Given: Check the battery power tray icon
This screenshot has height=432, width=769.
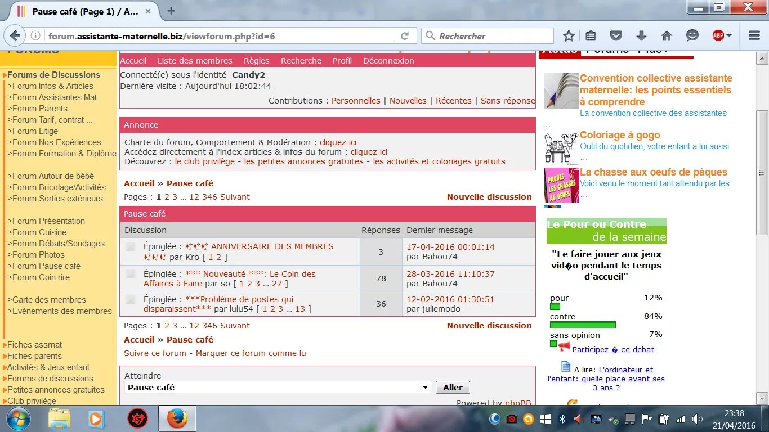Looking at the screenshot, I should point(664,419).
